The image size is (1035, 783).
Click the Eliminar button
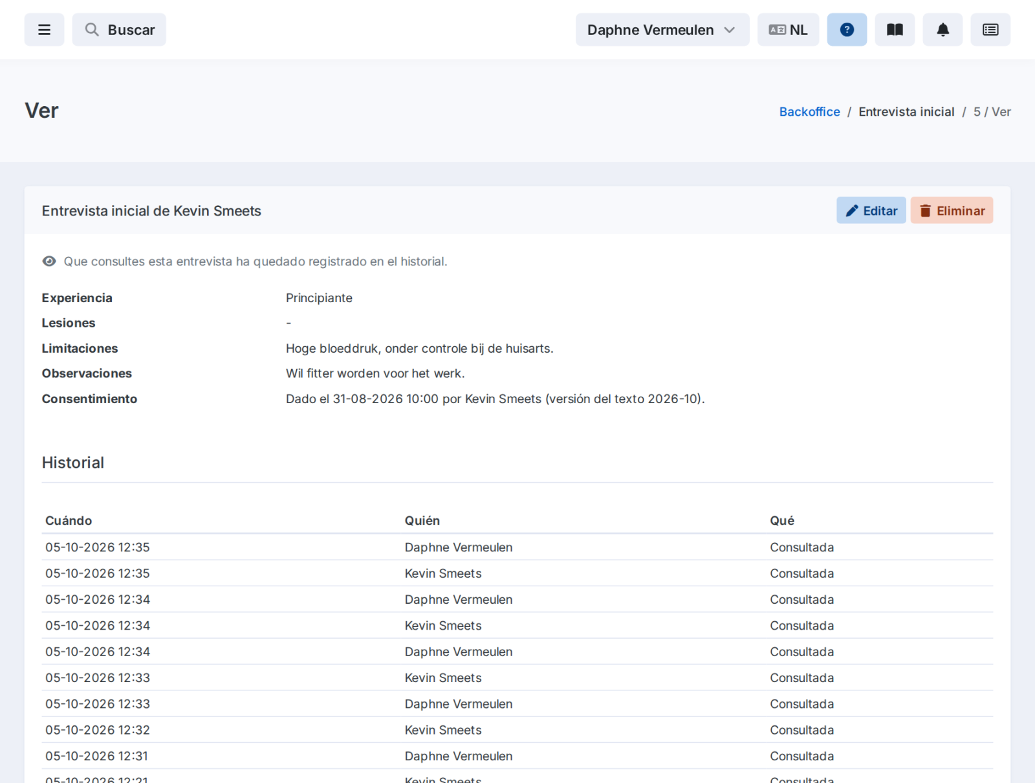952,210
